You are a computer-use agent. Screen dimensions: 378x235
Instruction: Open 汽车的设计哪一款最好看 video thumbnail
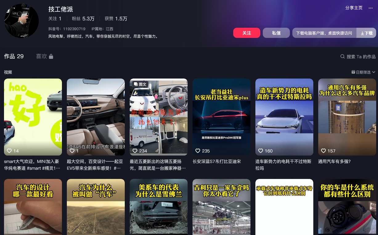33,207
